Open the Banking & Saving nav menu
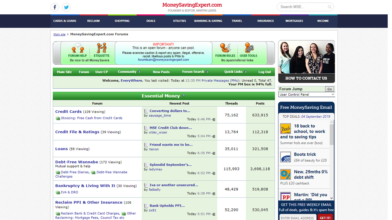 click(x=208, y=21)
